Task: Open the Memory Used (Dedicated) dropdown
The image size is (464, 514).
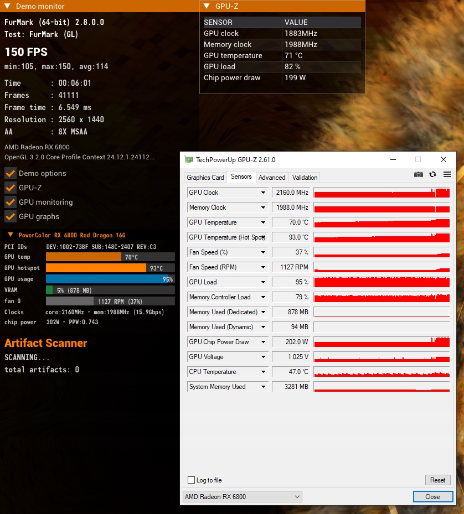Action: (x=263, y=312)
